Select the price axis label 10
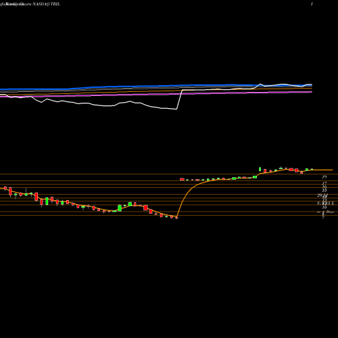 click(x=324, y=207)
